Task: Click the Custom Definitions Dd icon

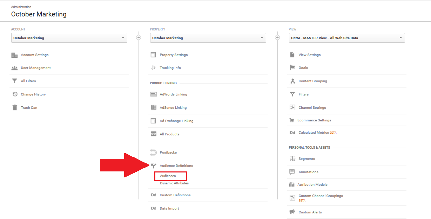Action: tap(154, 195)
